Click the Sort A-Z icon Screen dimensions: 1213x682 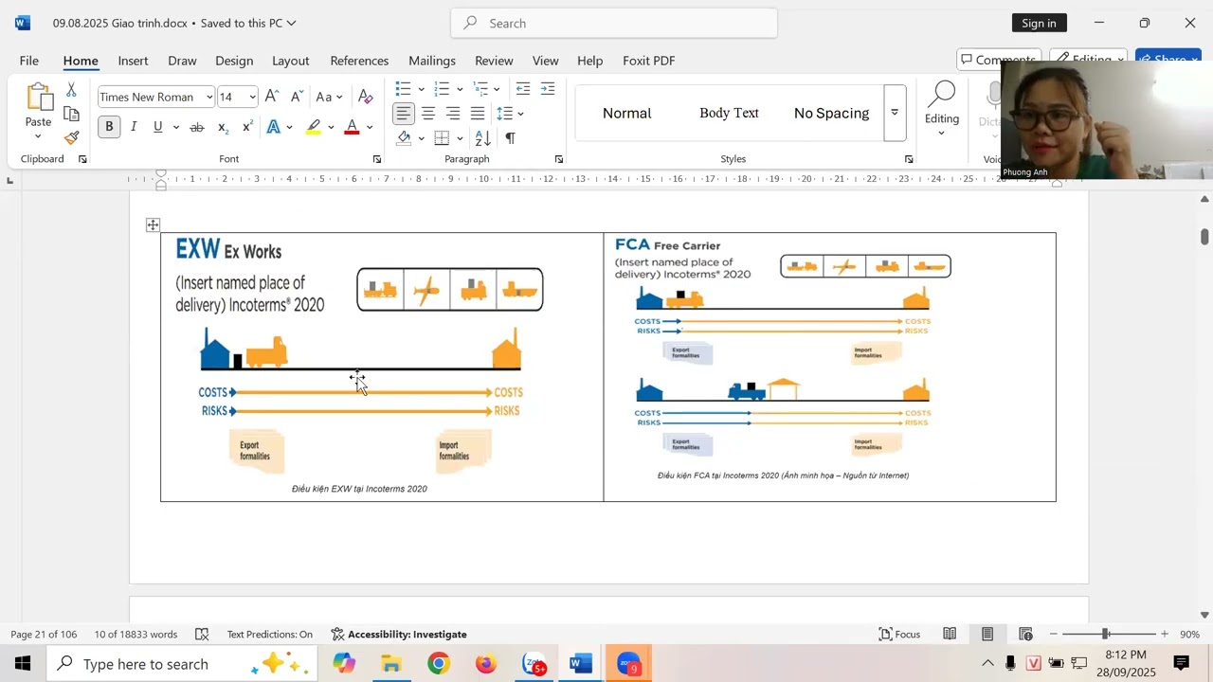482,138
